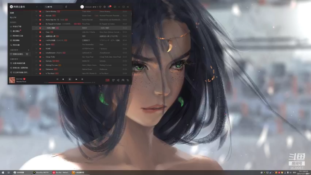Open the user avatar profile
This screenshot has width=311, height=175.
[82, 7]
